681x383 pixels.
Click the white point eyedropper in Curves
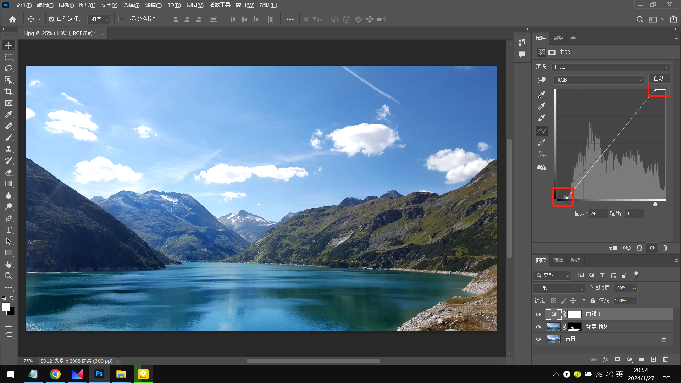pyautogui.click(x=542, y=118)
